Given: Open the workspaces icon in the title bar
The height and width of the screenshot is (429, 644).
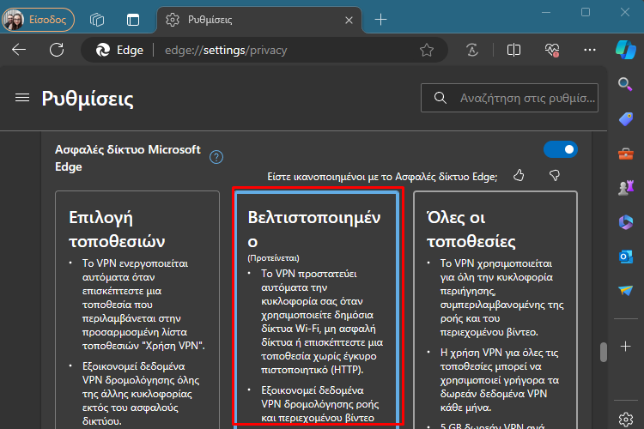Looking at the screenshot, I should pyautogui.click(x=97, y=19).
